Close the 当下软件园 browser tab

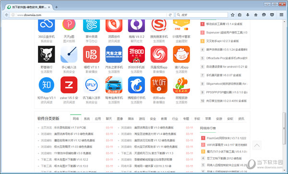(49, 7)
